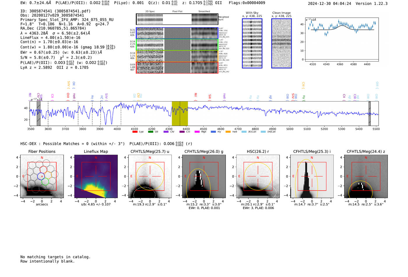Click the orange HeII legend swatch
The width and height of the screenshot is (408, 277).
[x=228, y=132]
